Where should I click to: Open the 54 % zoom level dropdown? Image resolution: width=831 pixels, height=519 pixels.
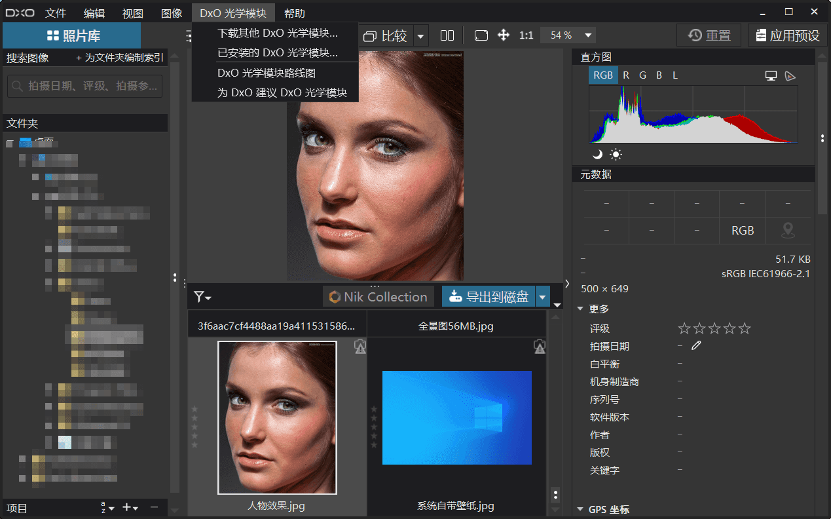click(x=588, y=35)
